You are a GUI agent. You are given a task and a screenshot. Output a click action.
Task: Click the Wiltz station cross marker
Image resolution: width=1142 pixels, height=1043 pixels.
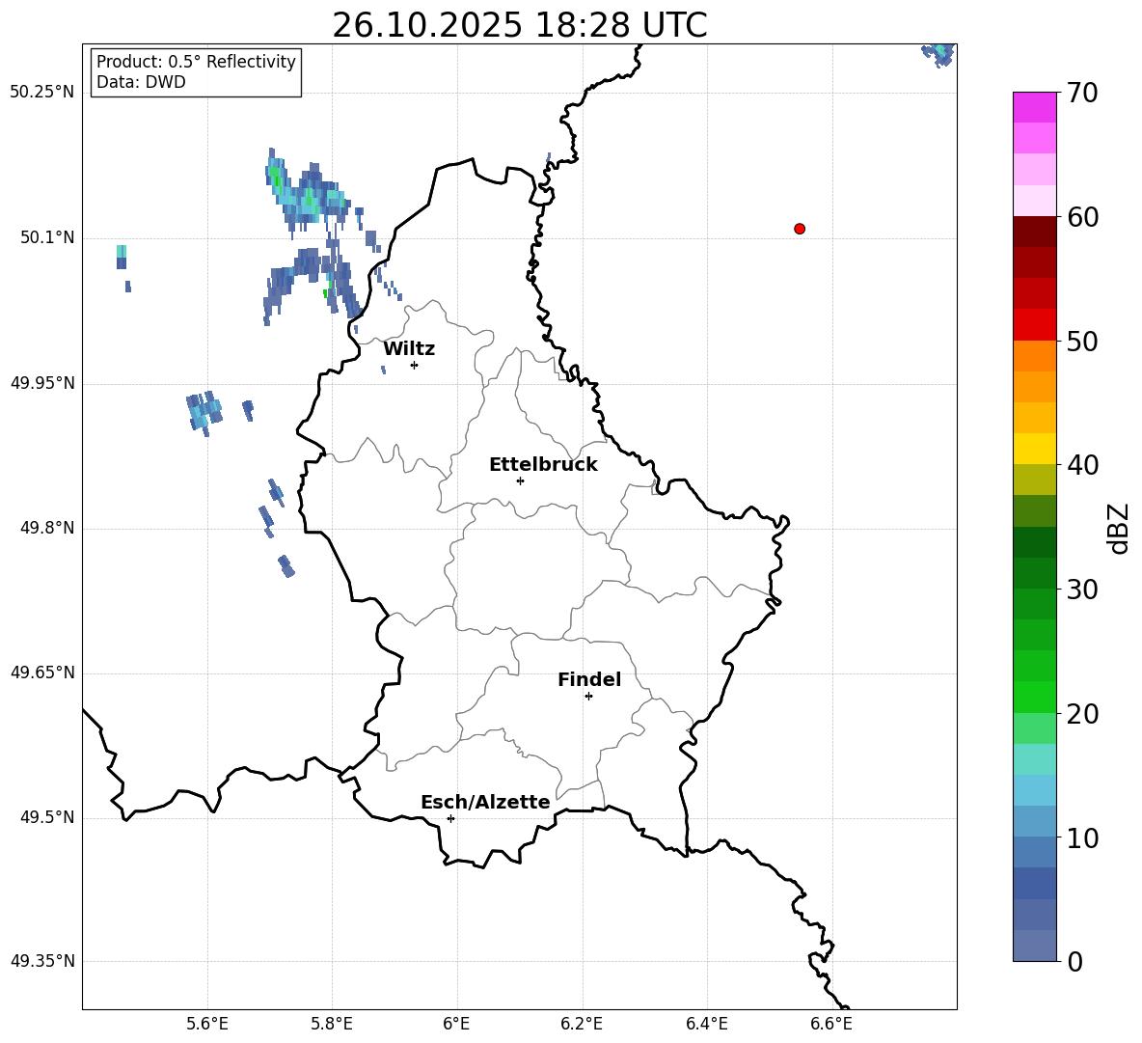click(x=414, y=365)
